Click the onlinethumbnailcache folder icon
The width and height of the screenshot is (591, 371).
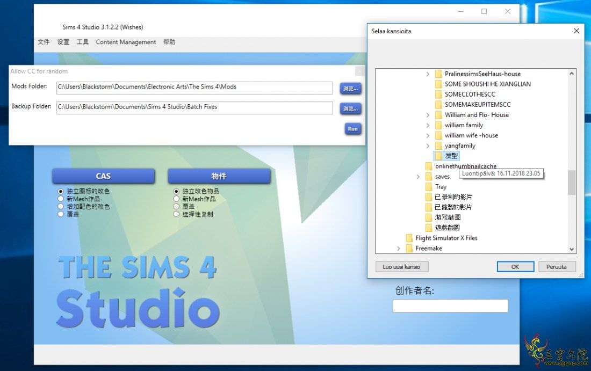coord(429,166)
